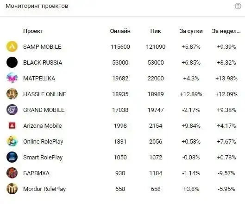This screenshot has width=245, height=204.
Task: Click the Smart RolePlay dark blue icon
Action: pyautogui.click(x=12, y=157)
